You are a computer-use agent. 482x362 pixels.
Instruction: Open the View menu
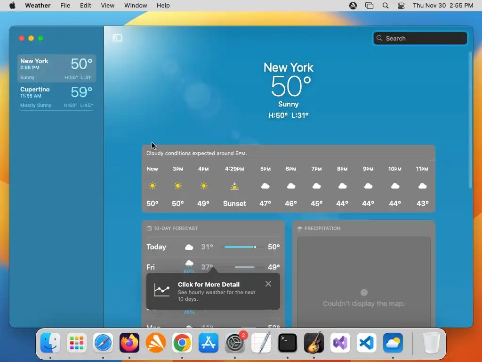coord(108,6)
